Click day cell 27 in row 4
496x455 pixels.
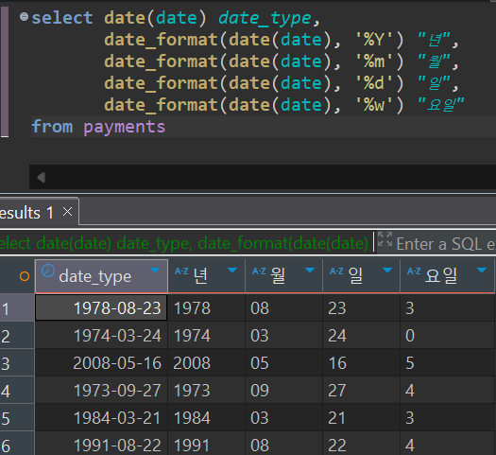(x=362, y=391)
